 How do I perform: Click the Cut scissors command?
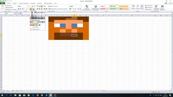tap(8, 6)
